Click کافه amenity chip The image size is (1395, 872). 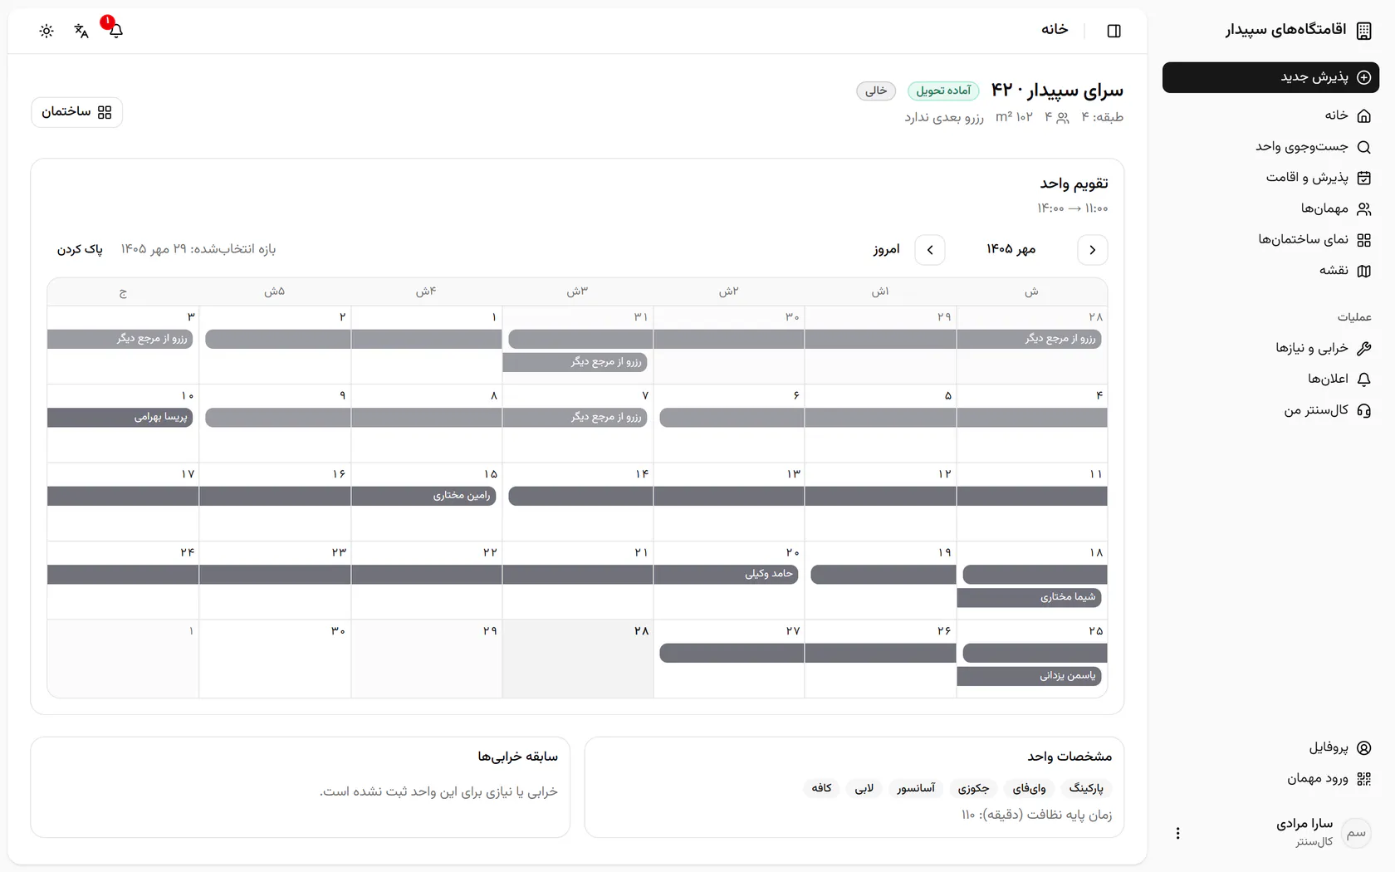click(821, 788)
